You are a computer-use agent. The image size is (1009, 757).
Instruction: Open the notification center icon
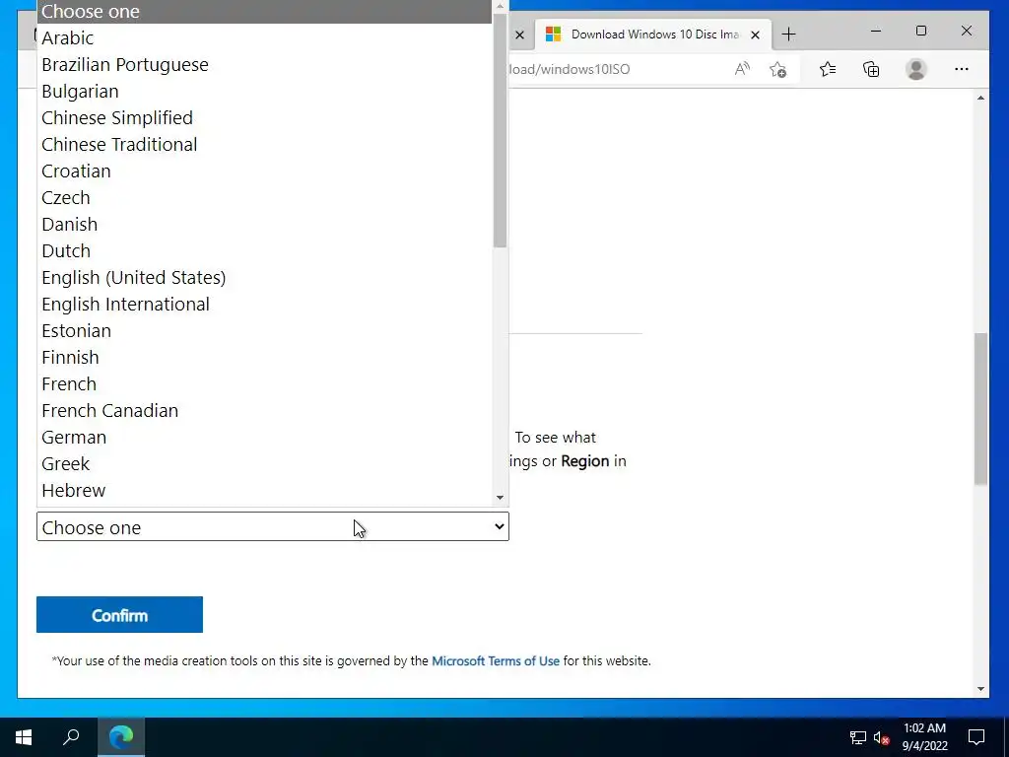point(976,737)
